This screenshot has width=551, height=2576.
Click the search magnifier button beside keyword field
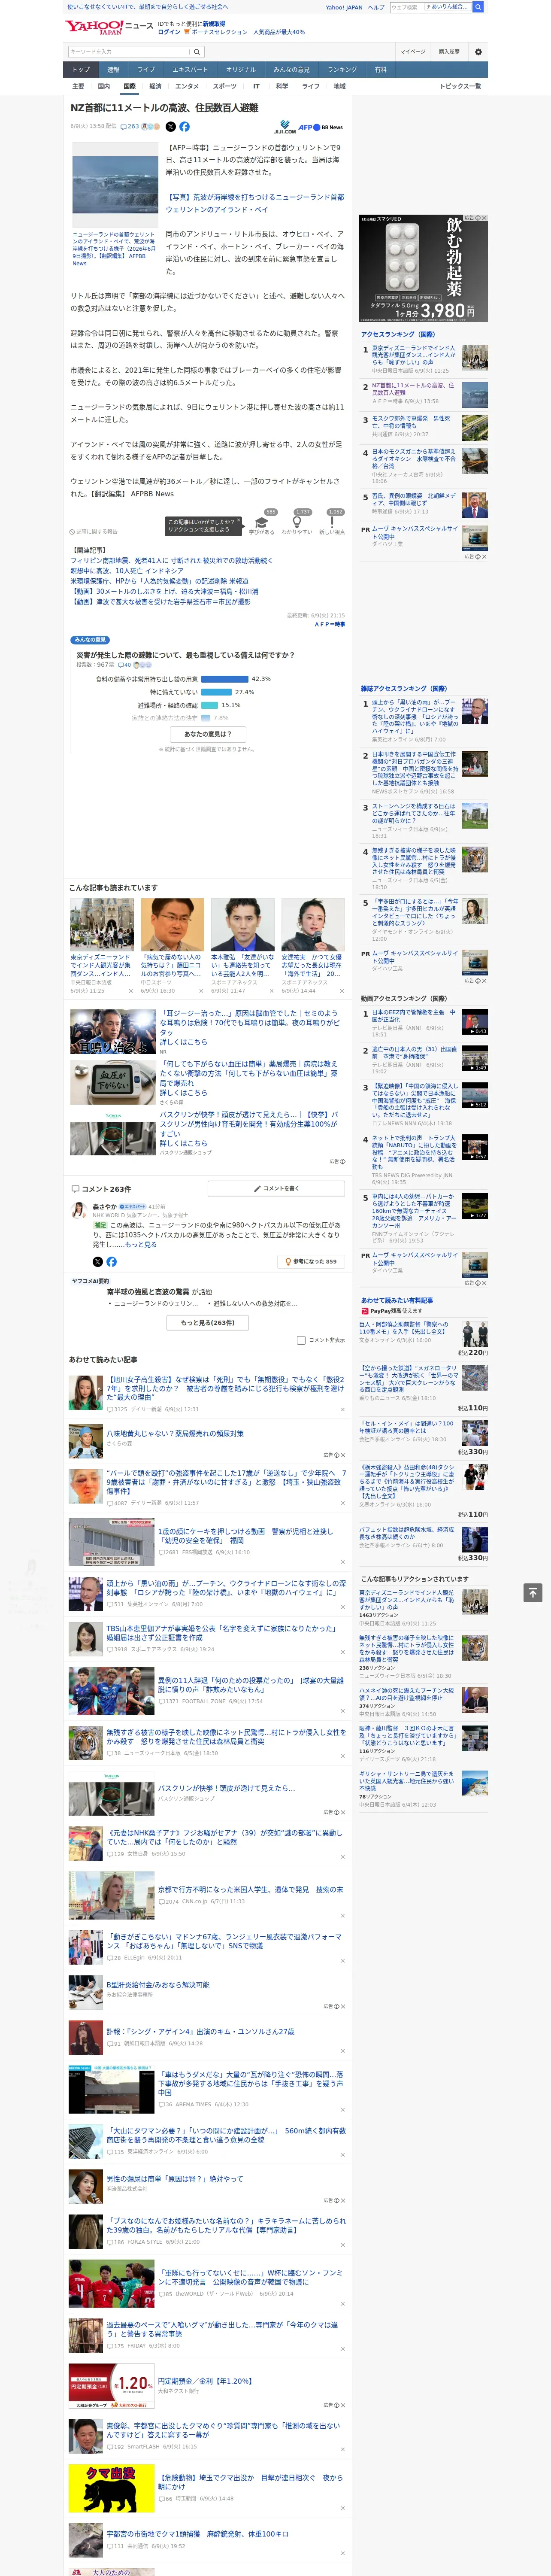197,52
